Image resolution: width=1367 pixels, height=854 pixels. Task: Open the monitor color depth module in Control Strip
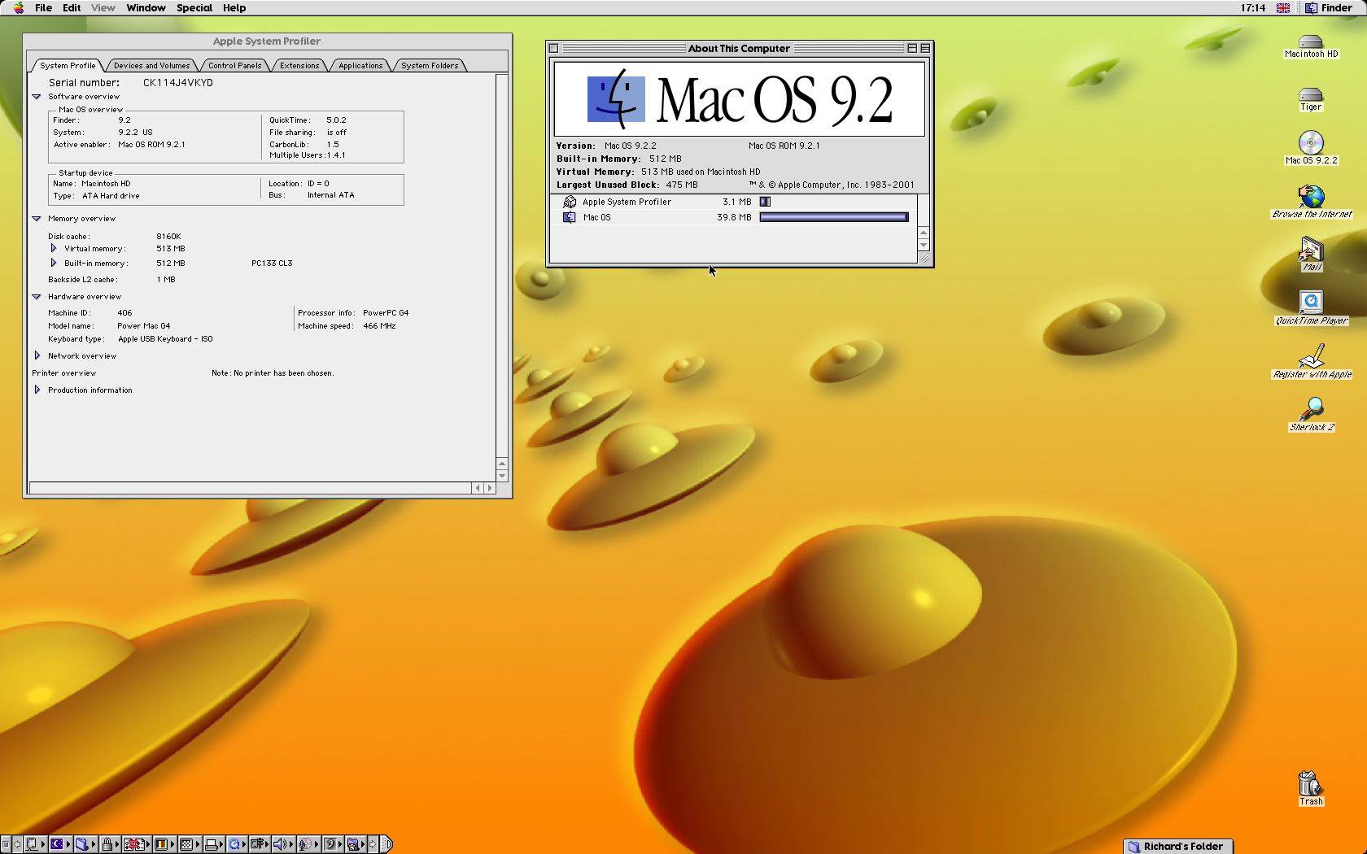pos(164,844)
